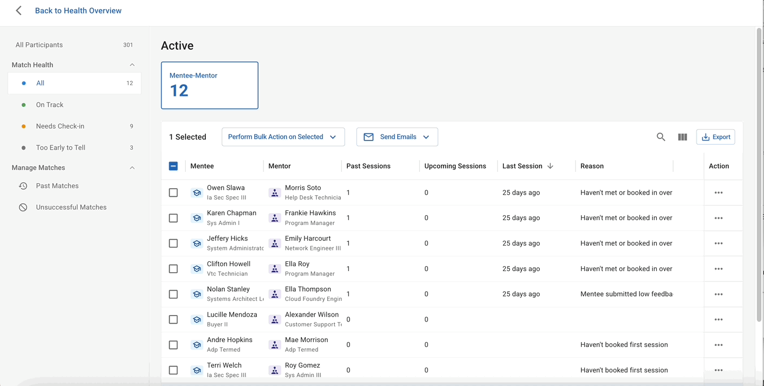Image resolution: width=764 pixels, height=386 pixels.
Task: Click the Unsuccessful Matches blocked icon
Action: tap(23, 207)
